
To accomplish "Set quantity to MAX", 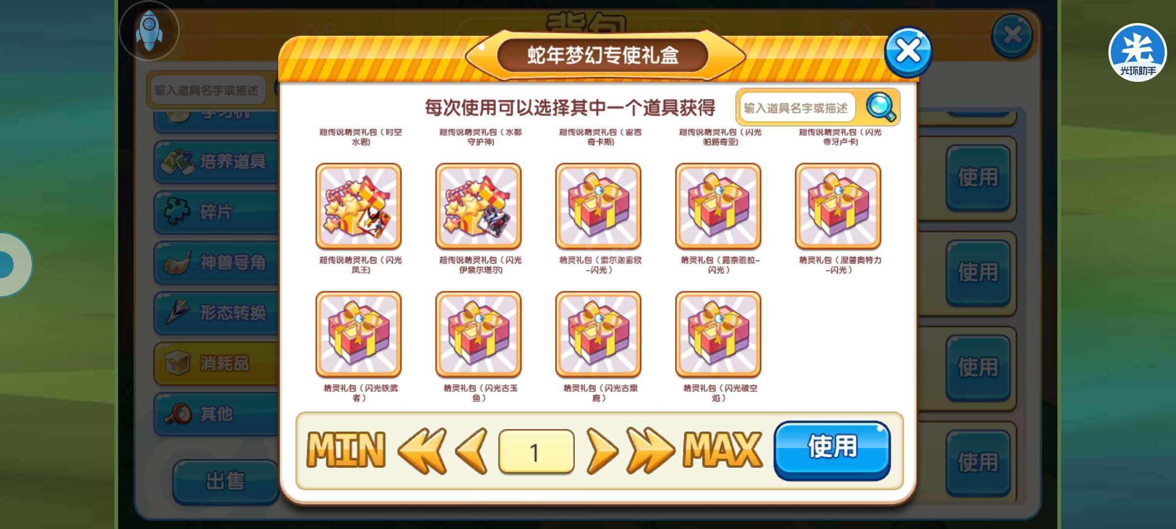I will (723, 450).
